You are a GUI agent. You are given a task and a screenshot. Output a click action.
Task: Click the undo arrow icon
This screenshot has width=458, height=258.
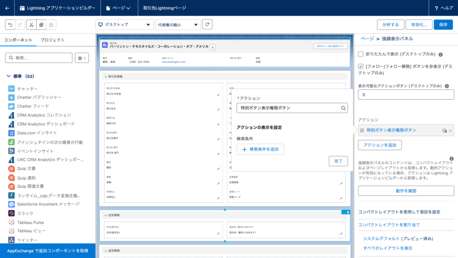click(x=10, y=25)
